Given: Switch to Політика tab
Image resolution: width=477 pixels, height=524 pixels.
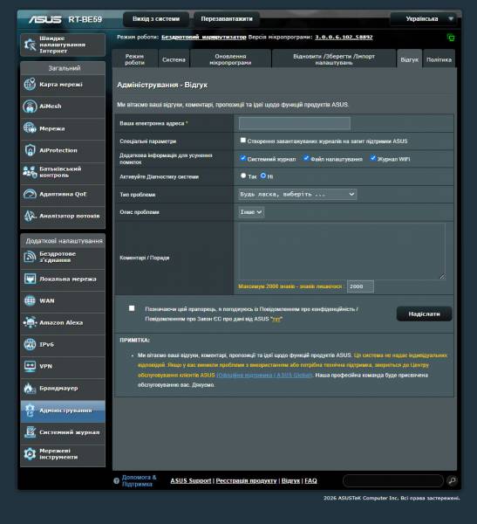Looking at the screenshot, I should [x=439, y=59].
